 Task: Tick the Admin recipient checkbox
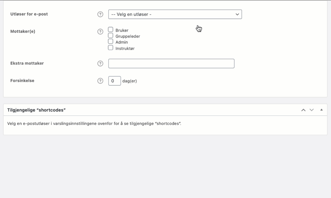111,42
